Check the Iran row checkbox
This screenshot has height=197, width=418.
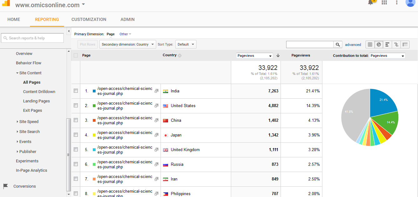point(76,179)
